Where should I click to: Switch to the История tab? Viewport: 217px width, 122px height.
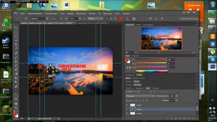(155, 88)
